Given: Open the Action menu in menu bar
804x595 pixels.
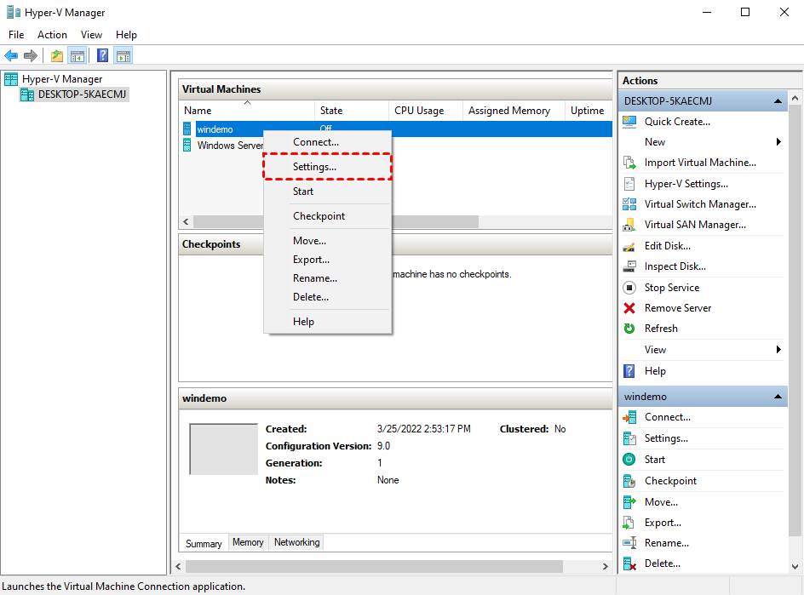Looking at the screenshot, I should click(x=52, y=35).
